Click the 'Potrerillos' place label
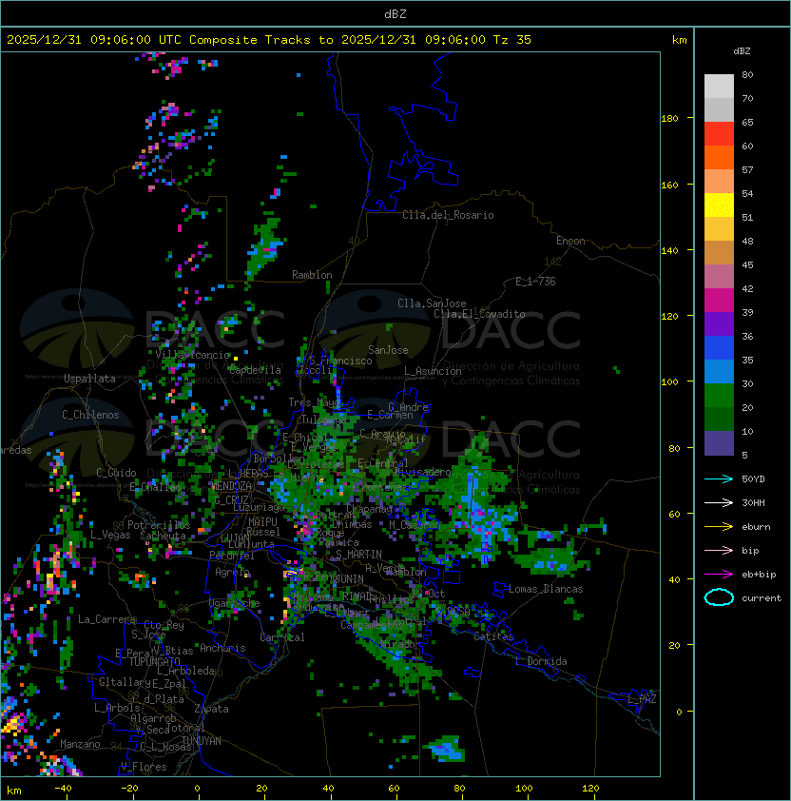Screen dimensions: 791x801 (x=159, y=525)
